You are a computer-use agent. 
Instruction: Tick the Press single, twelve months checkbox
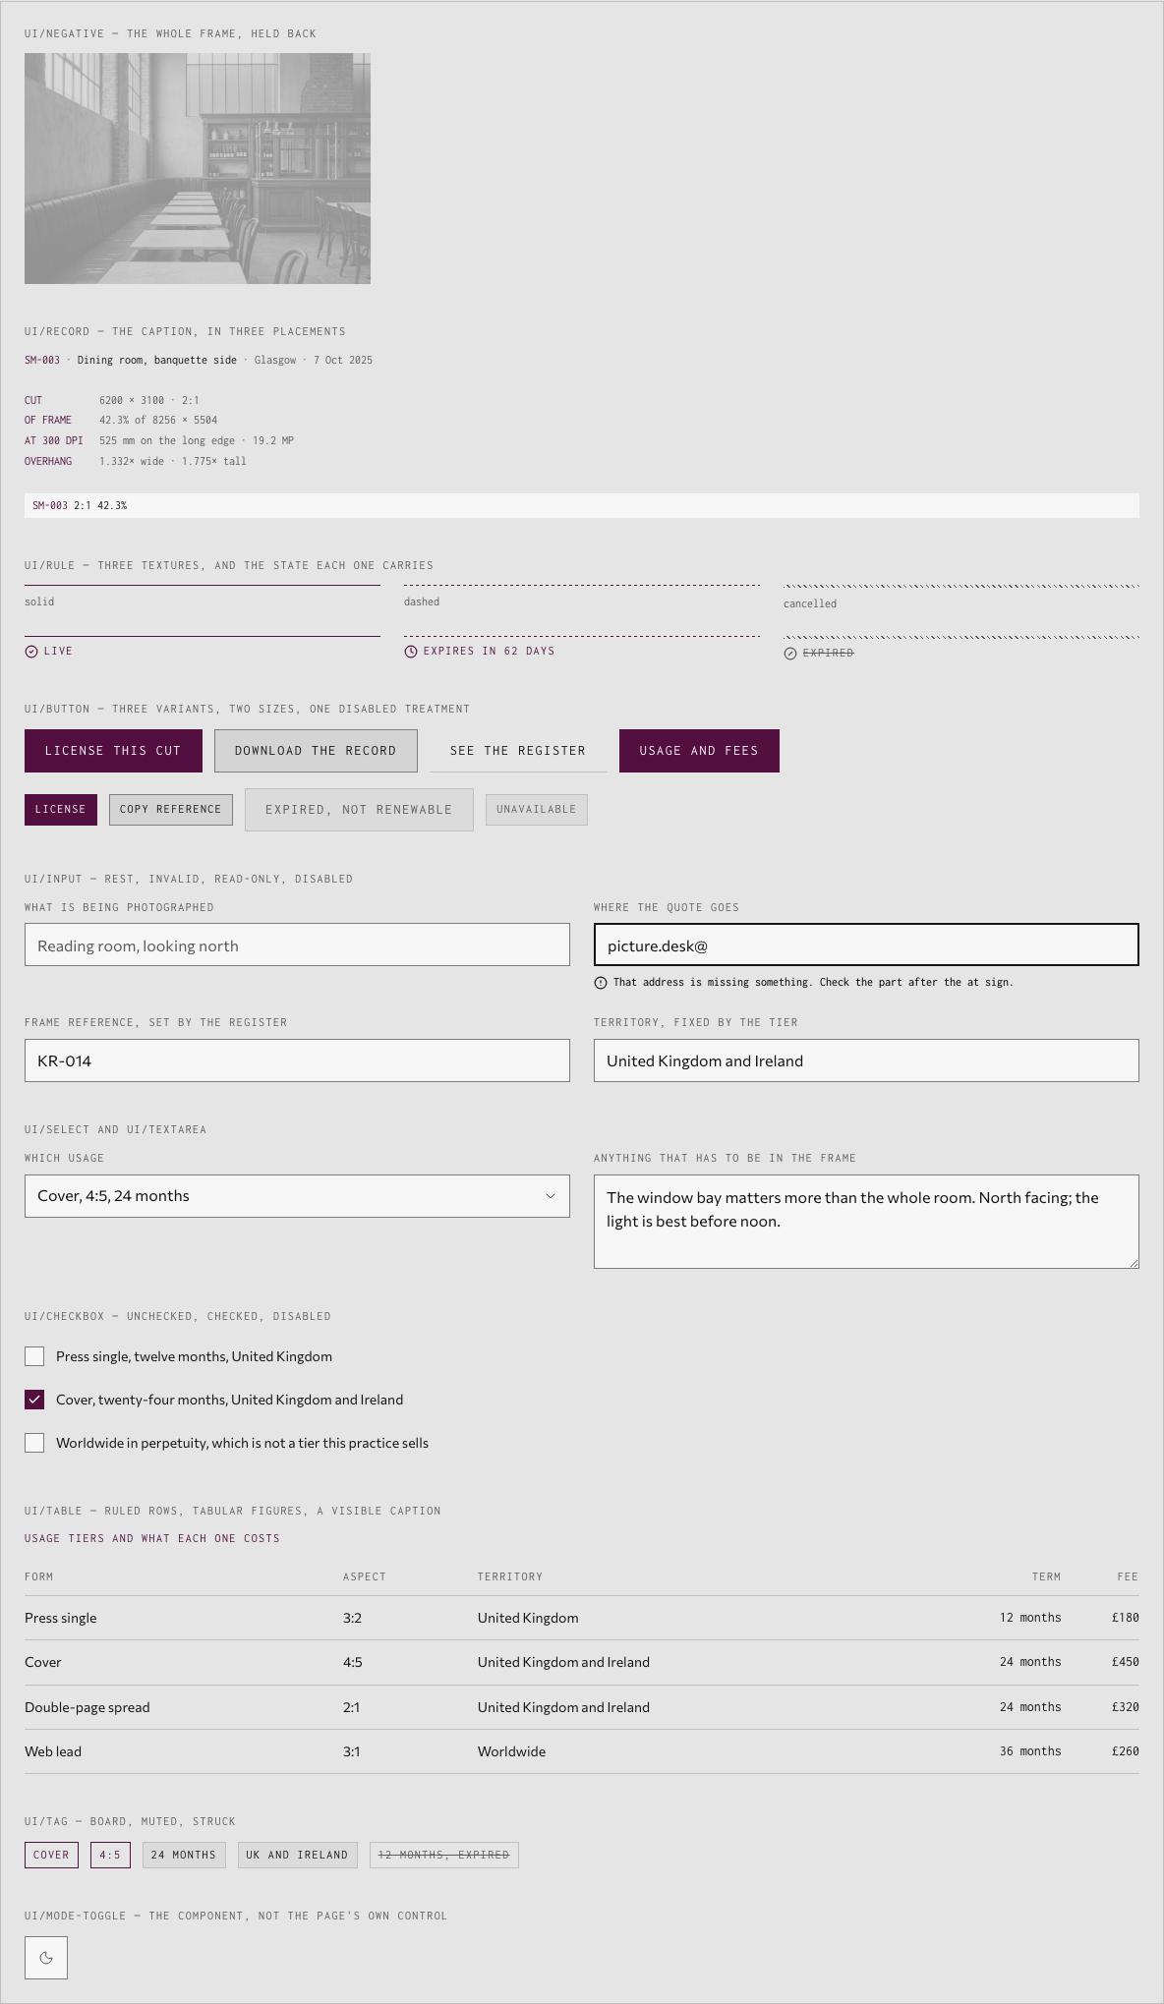34,1356
